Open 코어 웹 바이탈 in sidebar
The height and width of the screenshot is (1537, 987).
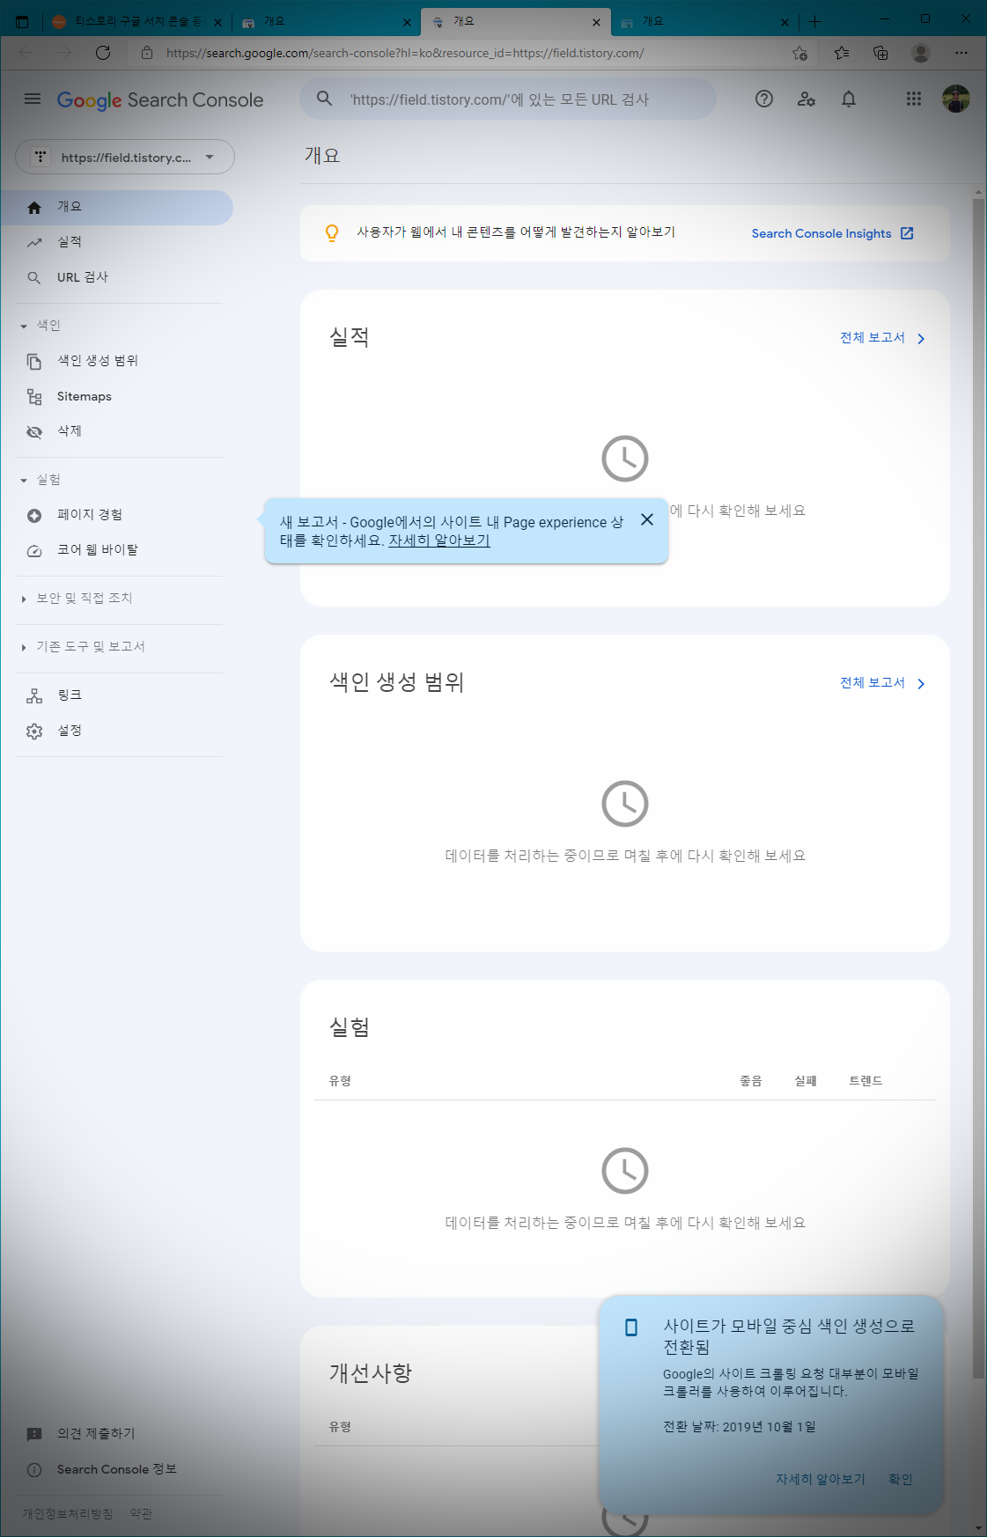pyautogui.click(x=116, y=550)
